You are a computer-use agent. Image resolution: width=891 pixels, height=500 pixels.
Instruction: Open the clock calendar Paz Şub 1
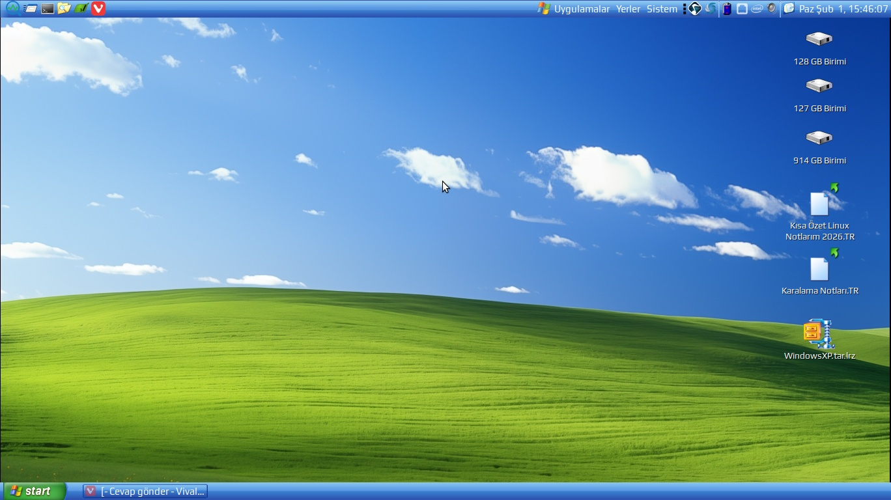[843, 9]
